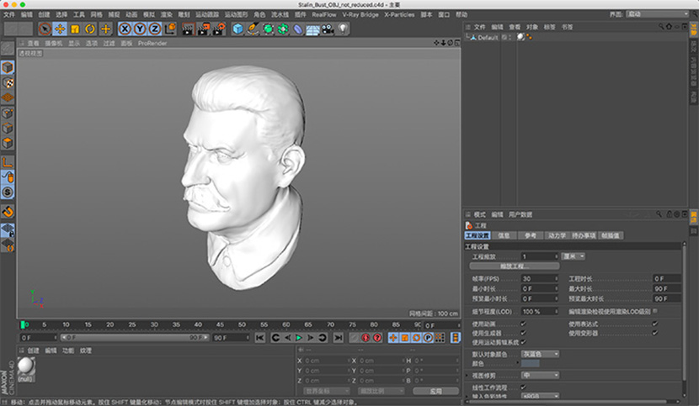Click the orange magnet snapping icon

pyautogui.click(x=8, y=212)
